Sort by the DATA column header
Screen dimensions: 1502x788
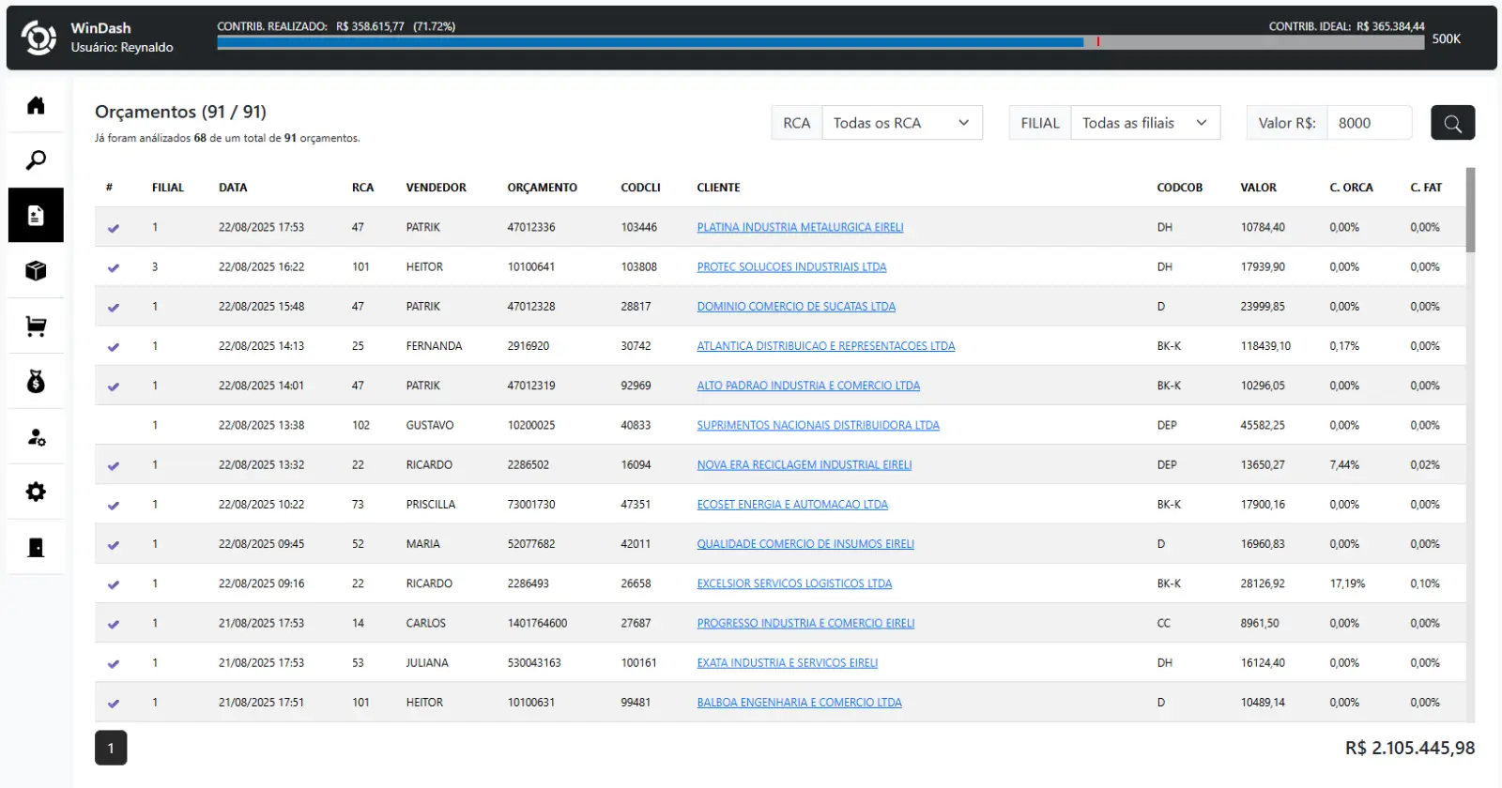coord(233,188)
